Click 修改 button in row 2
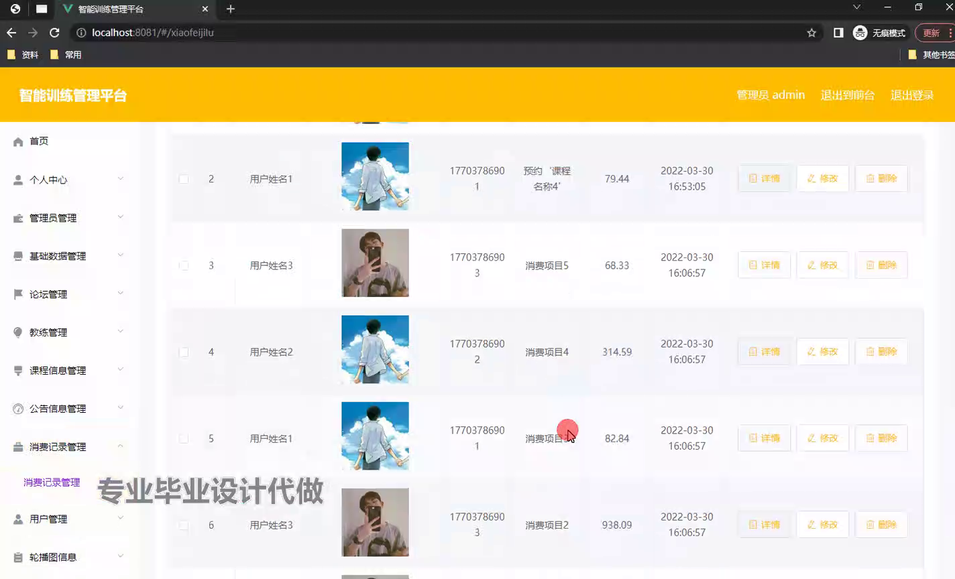 click(x=823, y=178)
